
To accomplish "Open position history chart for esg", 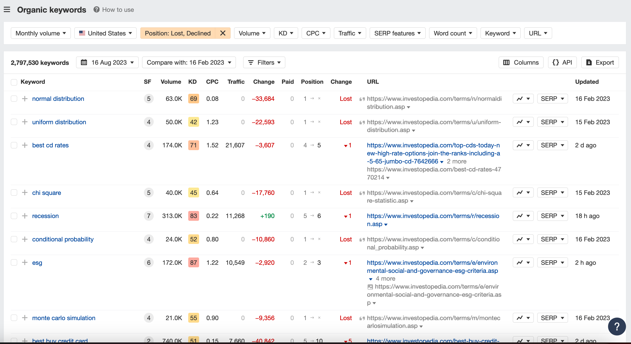I will point(523,263).
